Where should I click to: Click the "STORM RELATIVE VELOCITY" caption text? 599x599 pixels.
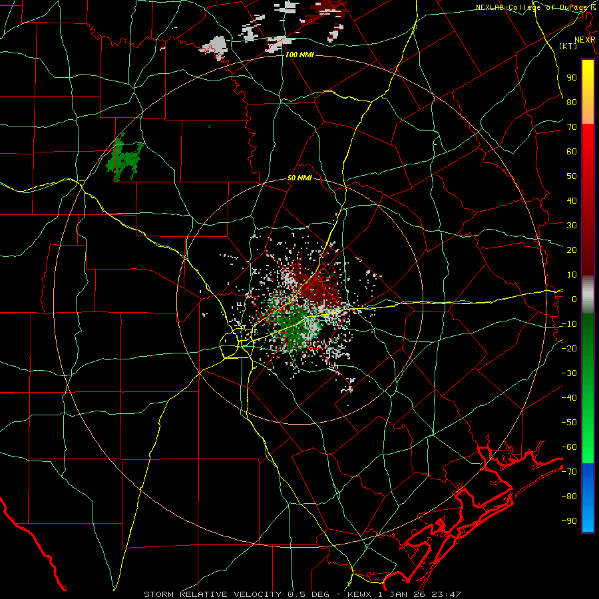[212, 594]
